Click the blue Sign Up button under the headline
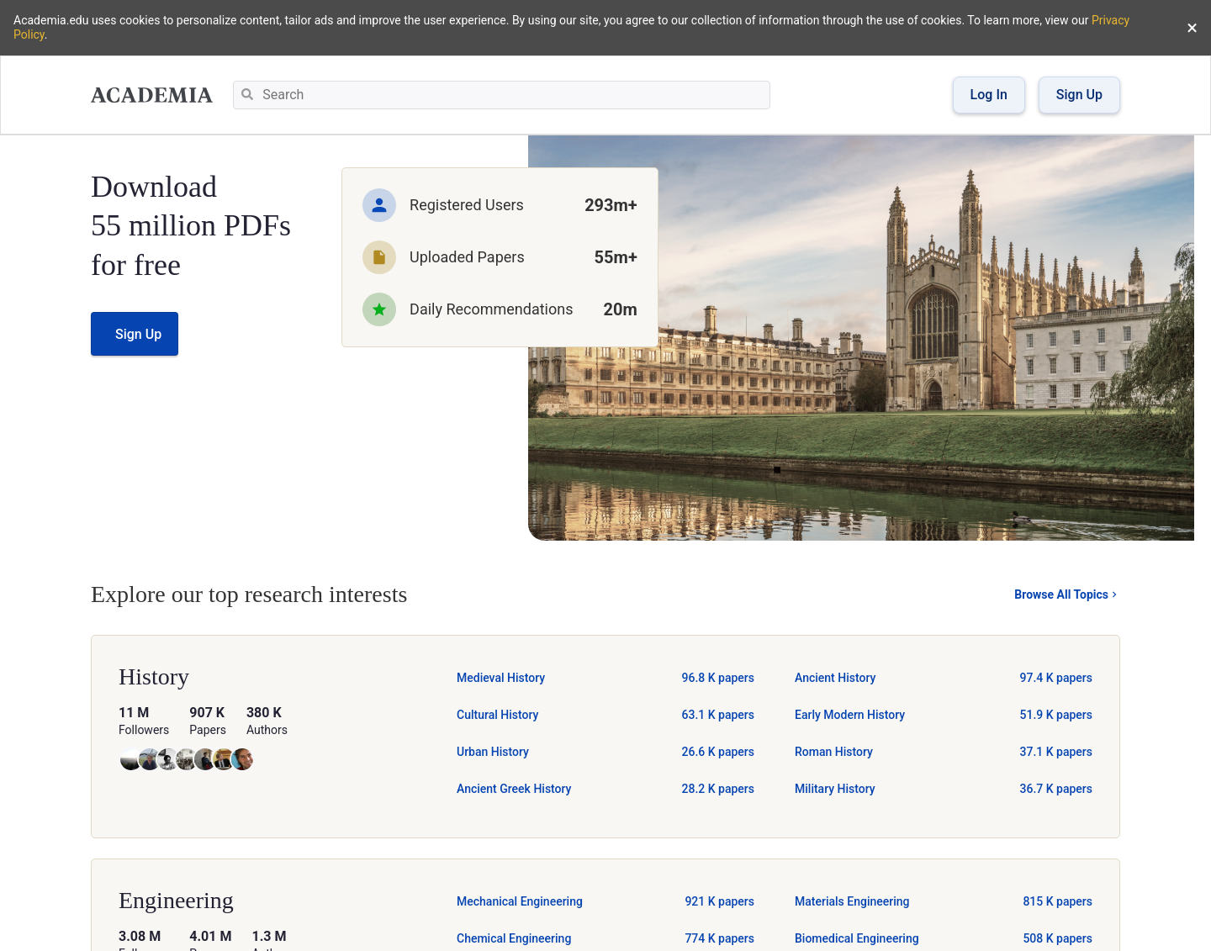 (135, 334)
